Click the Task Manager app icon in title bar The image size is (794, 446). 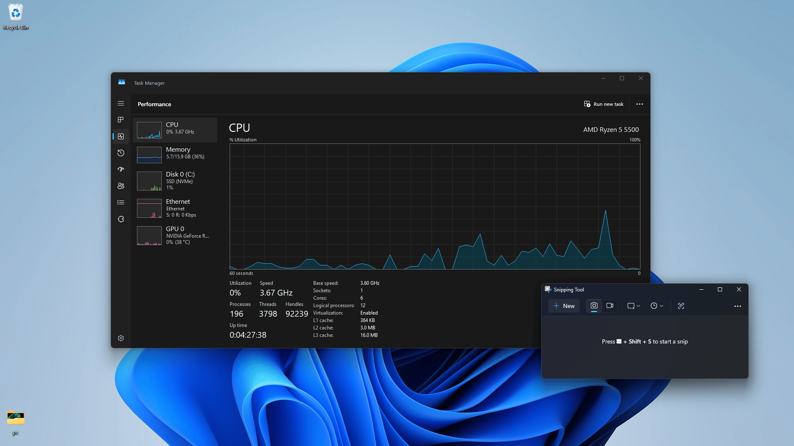click(122, 82)
